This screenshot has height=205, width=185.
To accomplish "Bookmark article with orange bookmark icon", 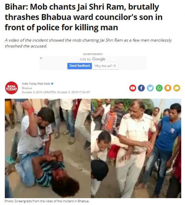I will (168, 88).
